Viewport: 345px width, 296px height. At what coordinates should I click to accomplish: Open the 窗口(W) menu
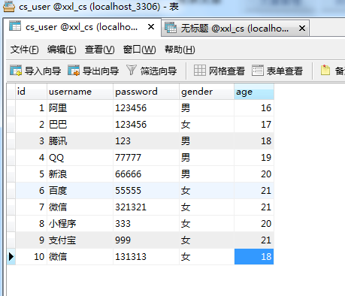[x=139, y=50]
